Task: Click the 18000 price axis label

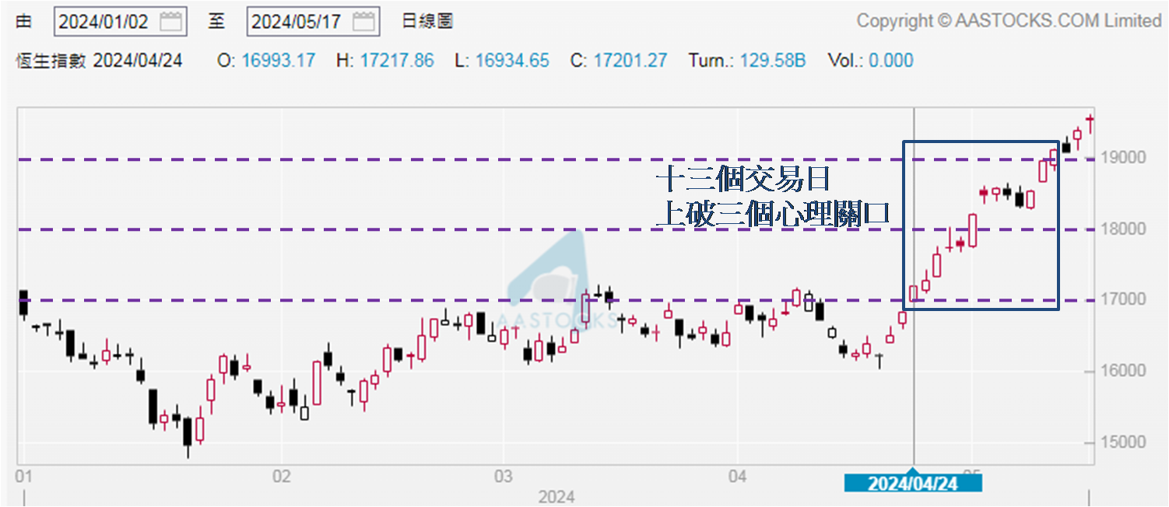Action: point(1123,229)
